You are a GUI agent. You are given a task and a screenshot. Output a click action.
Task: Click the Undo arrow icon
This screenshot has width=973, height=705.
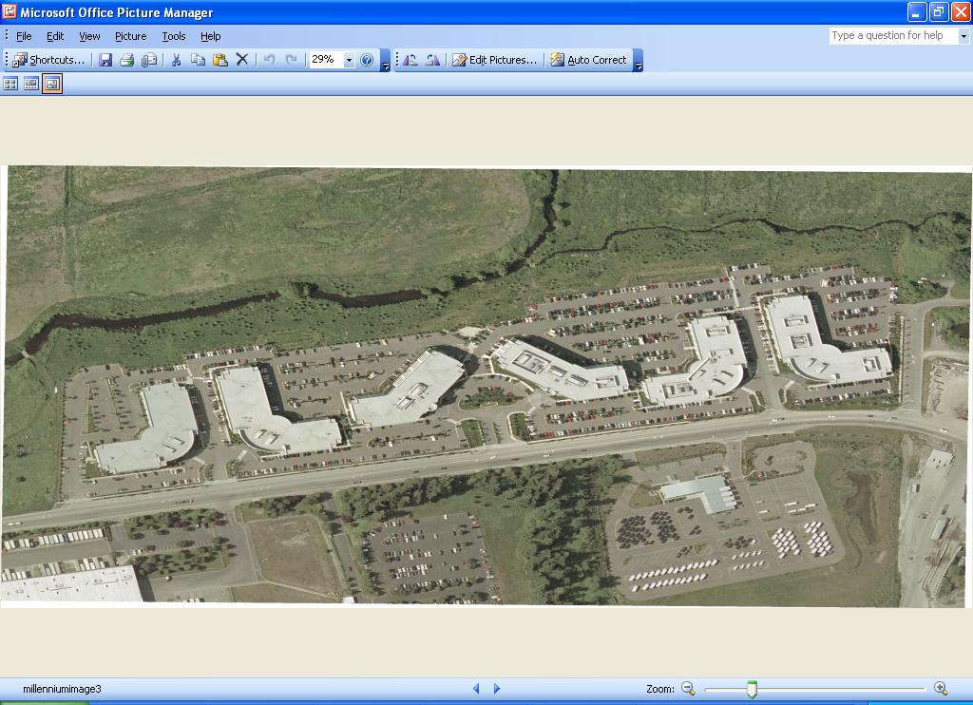[x=269, y=60]
